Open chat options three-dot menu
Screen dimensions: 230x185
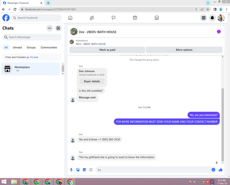coord(50,28)
